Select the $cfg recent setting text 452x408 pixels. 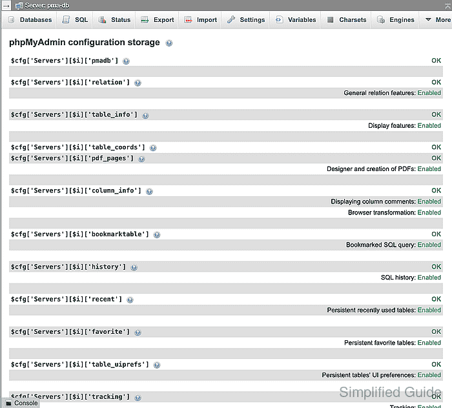point(67,300)
